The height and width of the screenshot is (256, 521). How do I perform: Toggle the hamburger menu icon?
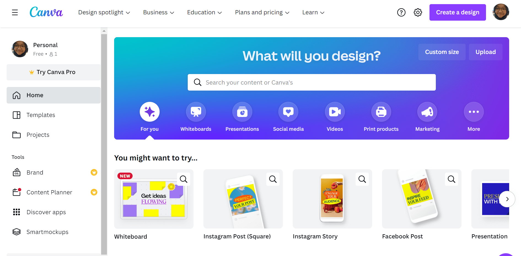coord(15,12)
